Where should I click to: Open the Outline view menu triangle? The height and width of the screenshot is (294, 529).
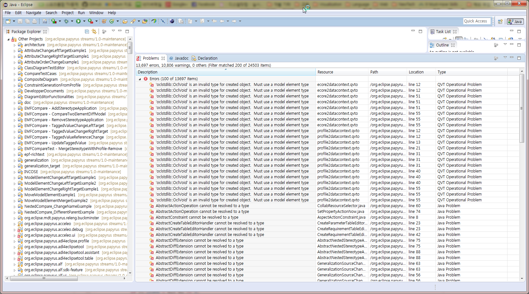[505, 45]
